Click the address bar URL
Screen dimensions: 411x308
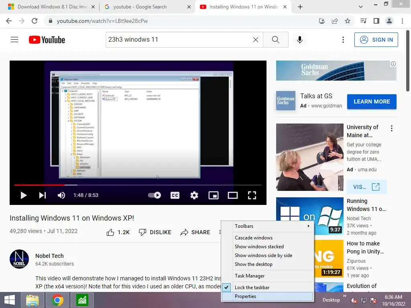(x=102, y=21)
